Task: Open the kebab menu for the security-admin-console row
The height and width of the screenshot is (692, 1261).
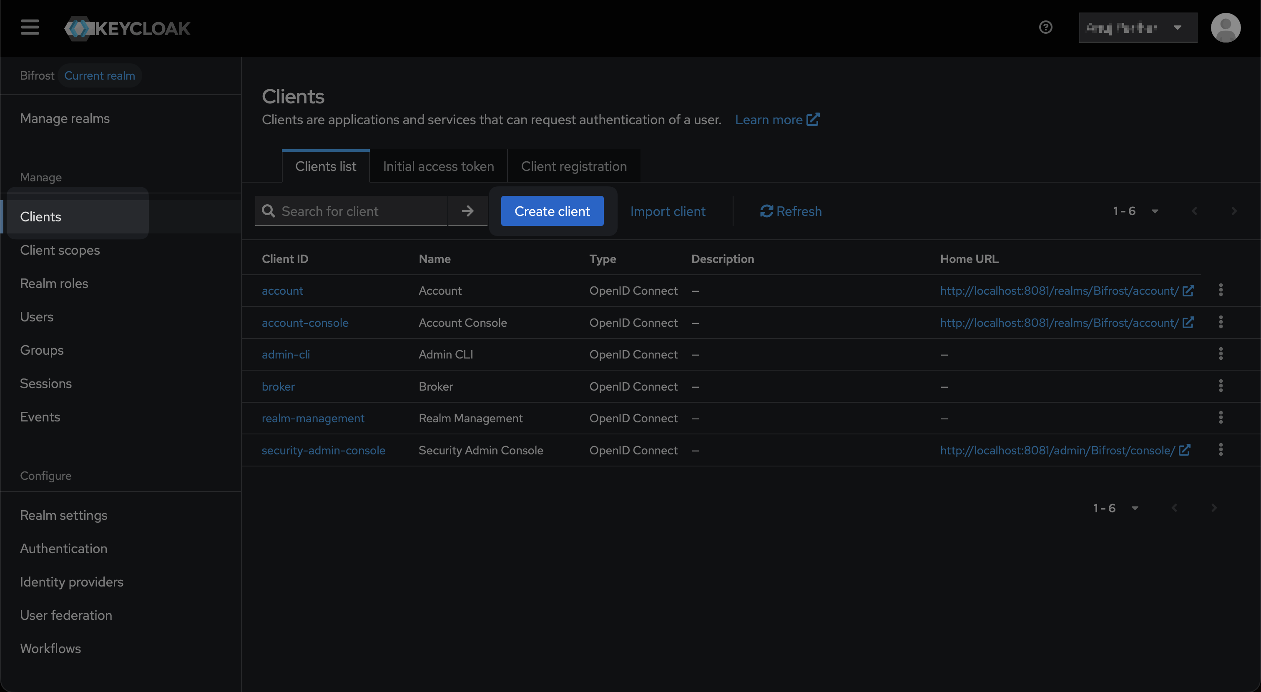Action: [x=1221, y=450]
